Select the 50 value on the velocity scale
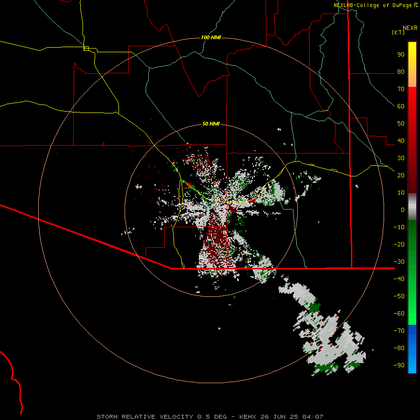420x420 pixels. pyautogui.click(x=401, y=124)
